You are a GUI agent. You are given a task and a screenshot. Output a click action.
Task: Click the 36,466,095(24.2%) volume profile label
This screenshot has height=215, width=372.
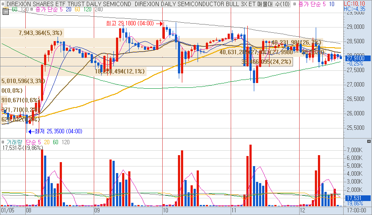(x=266, y=62)
